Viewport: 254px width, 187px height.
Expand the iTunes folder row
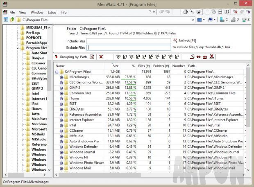point(61,99)
